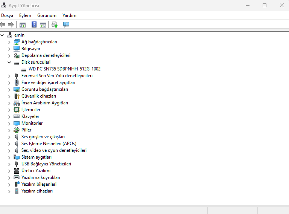Click the Bilgisayar monitor icon
The height and width of the screenshot is (214, 289).
[x=17, y=49]
